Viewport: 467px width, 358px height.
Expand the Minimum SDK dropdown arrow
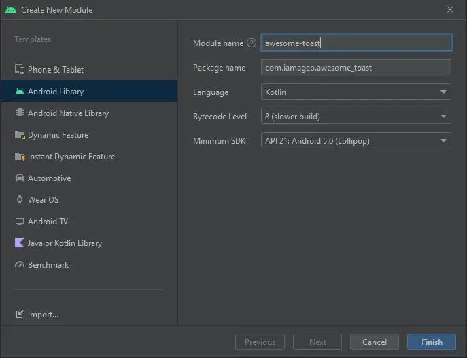[443, 140]
